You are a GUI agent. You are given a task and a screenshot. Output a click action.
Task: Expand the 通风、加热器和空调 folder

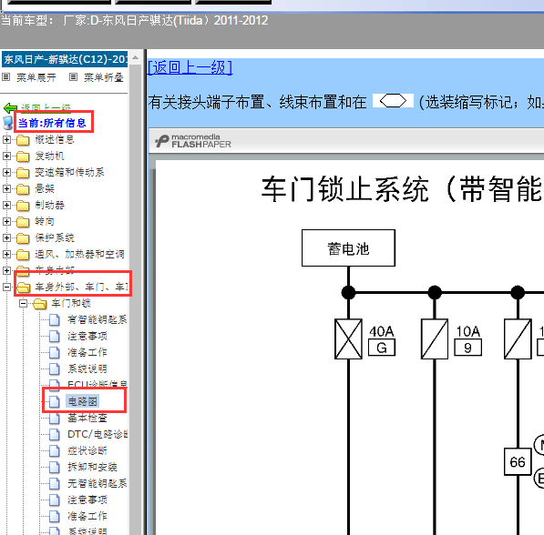pos(6,254)
